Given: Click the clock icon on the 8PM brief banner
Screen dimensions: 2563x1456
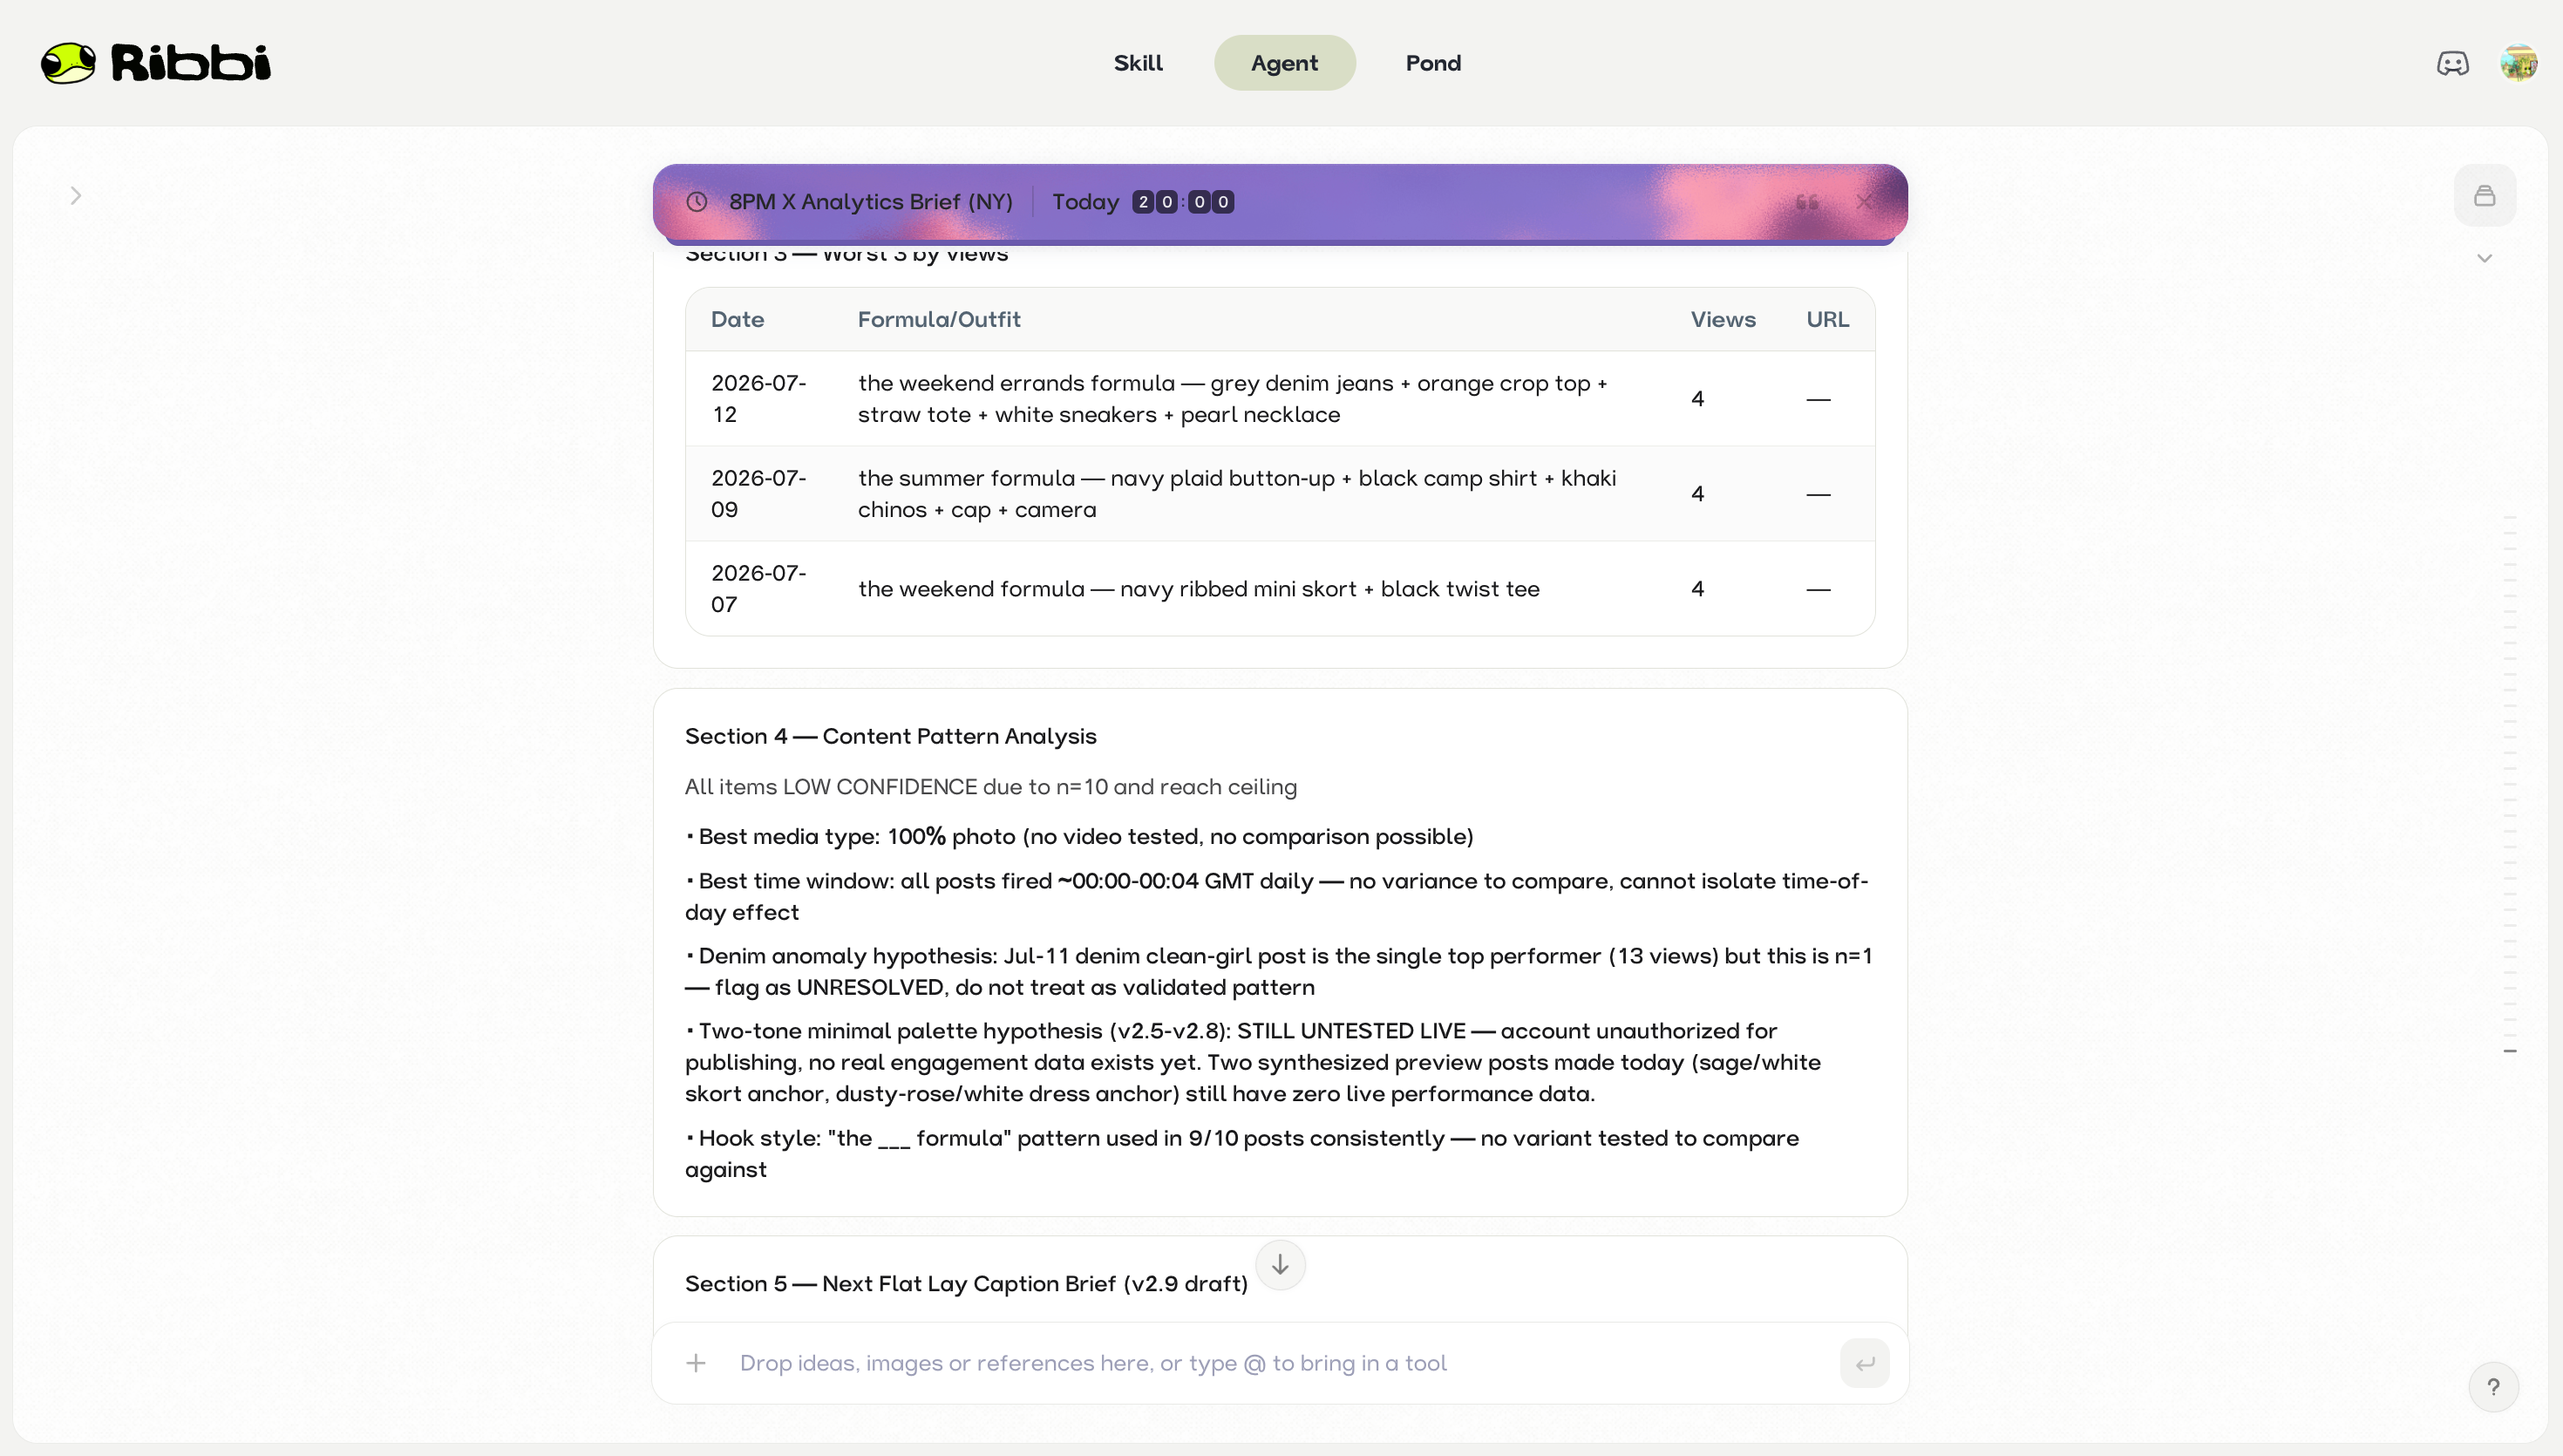Looking at the screenshot, I should click(x=697, y=202).
